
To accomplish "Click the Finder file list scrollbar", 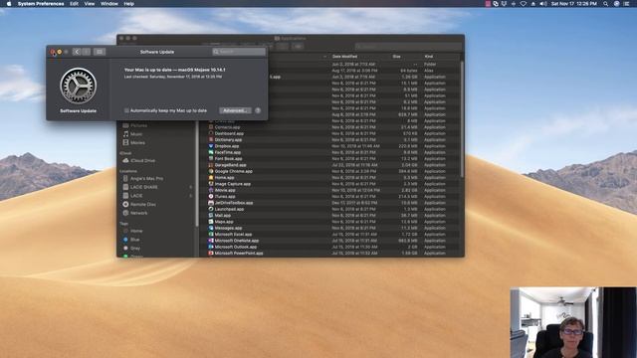I will (462, 118).
